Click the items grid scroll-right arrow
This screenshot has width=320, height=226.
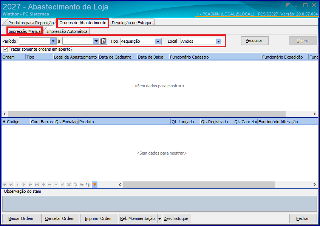pyautogui.click(x=314, y=184)
